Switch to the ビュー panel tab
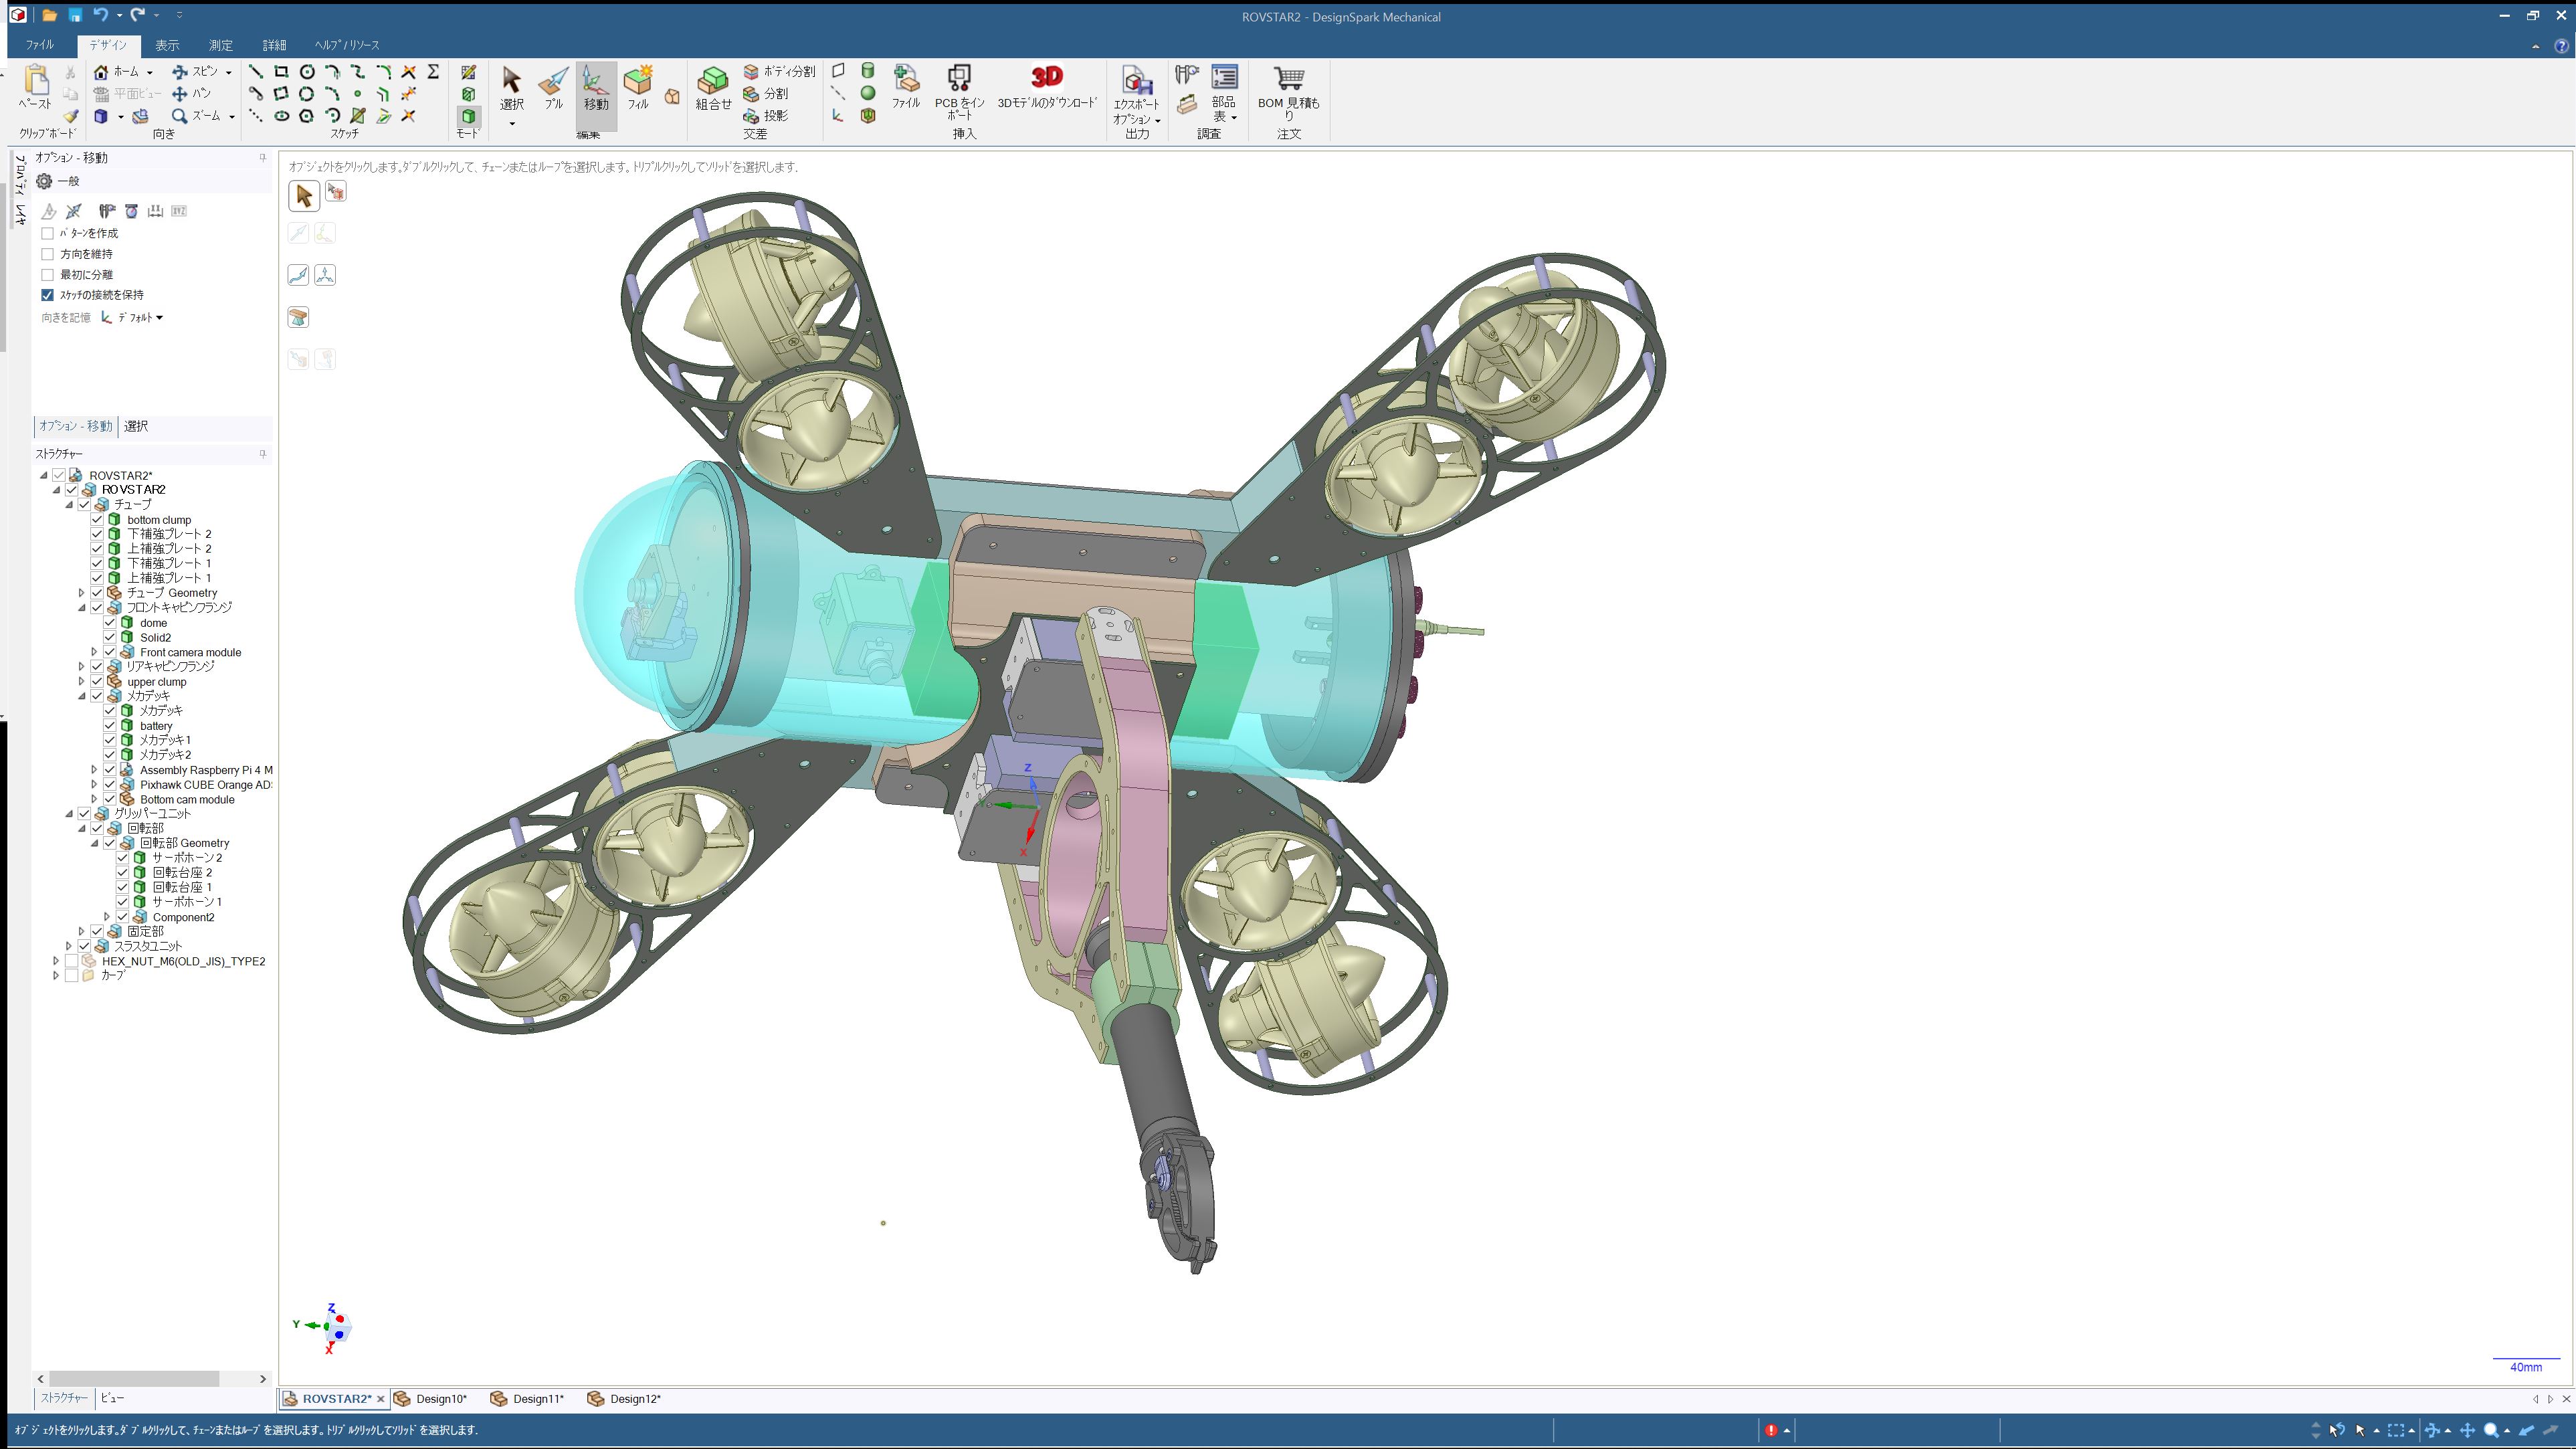Image resolution: width=2576 pixels, height=1449 pixels. pos(112,1398)
